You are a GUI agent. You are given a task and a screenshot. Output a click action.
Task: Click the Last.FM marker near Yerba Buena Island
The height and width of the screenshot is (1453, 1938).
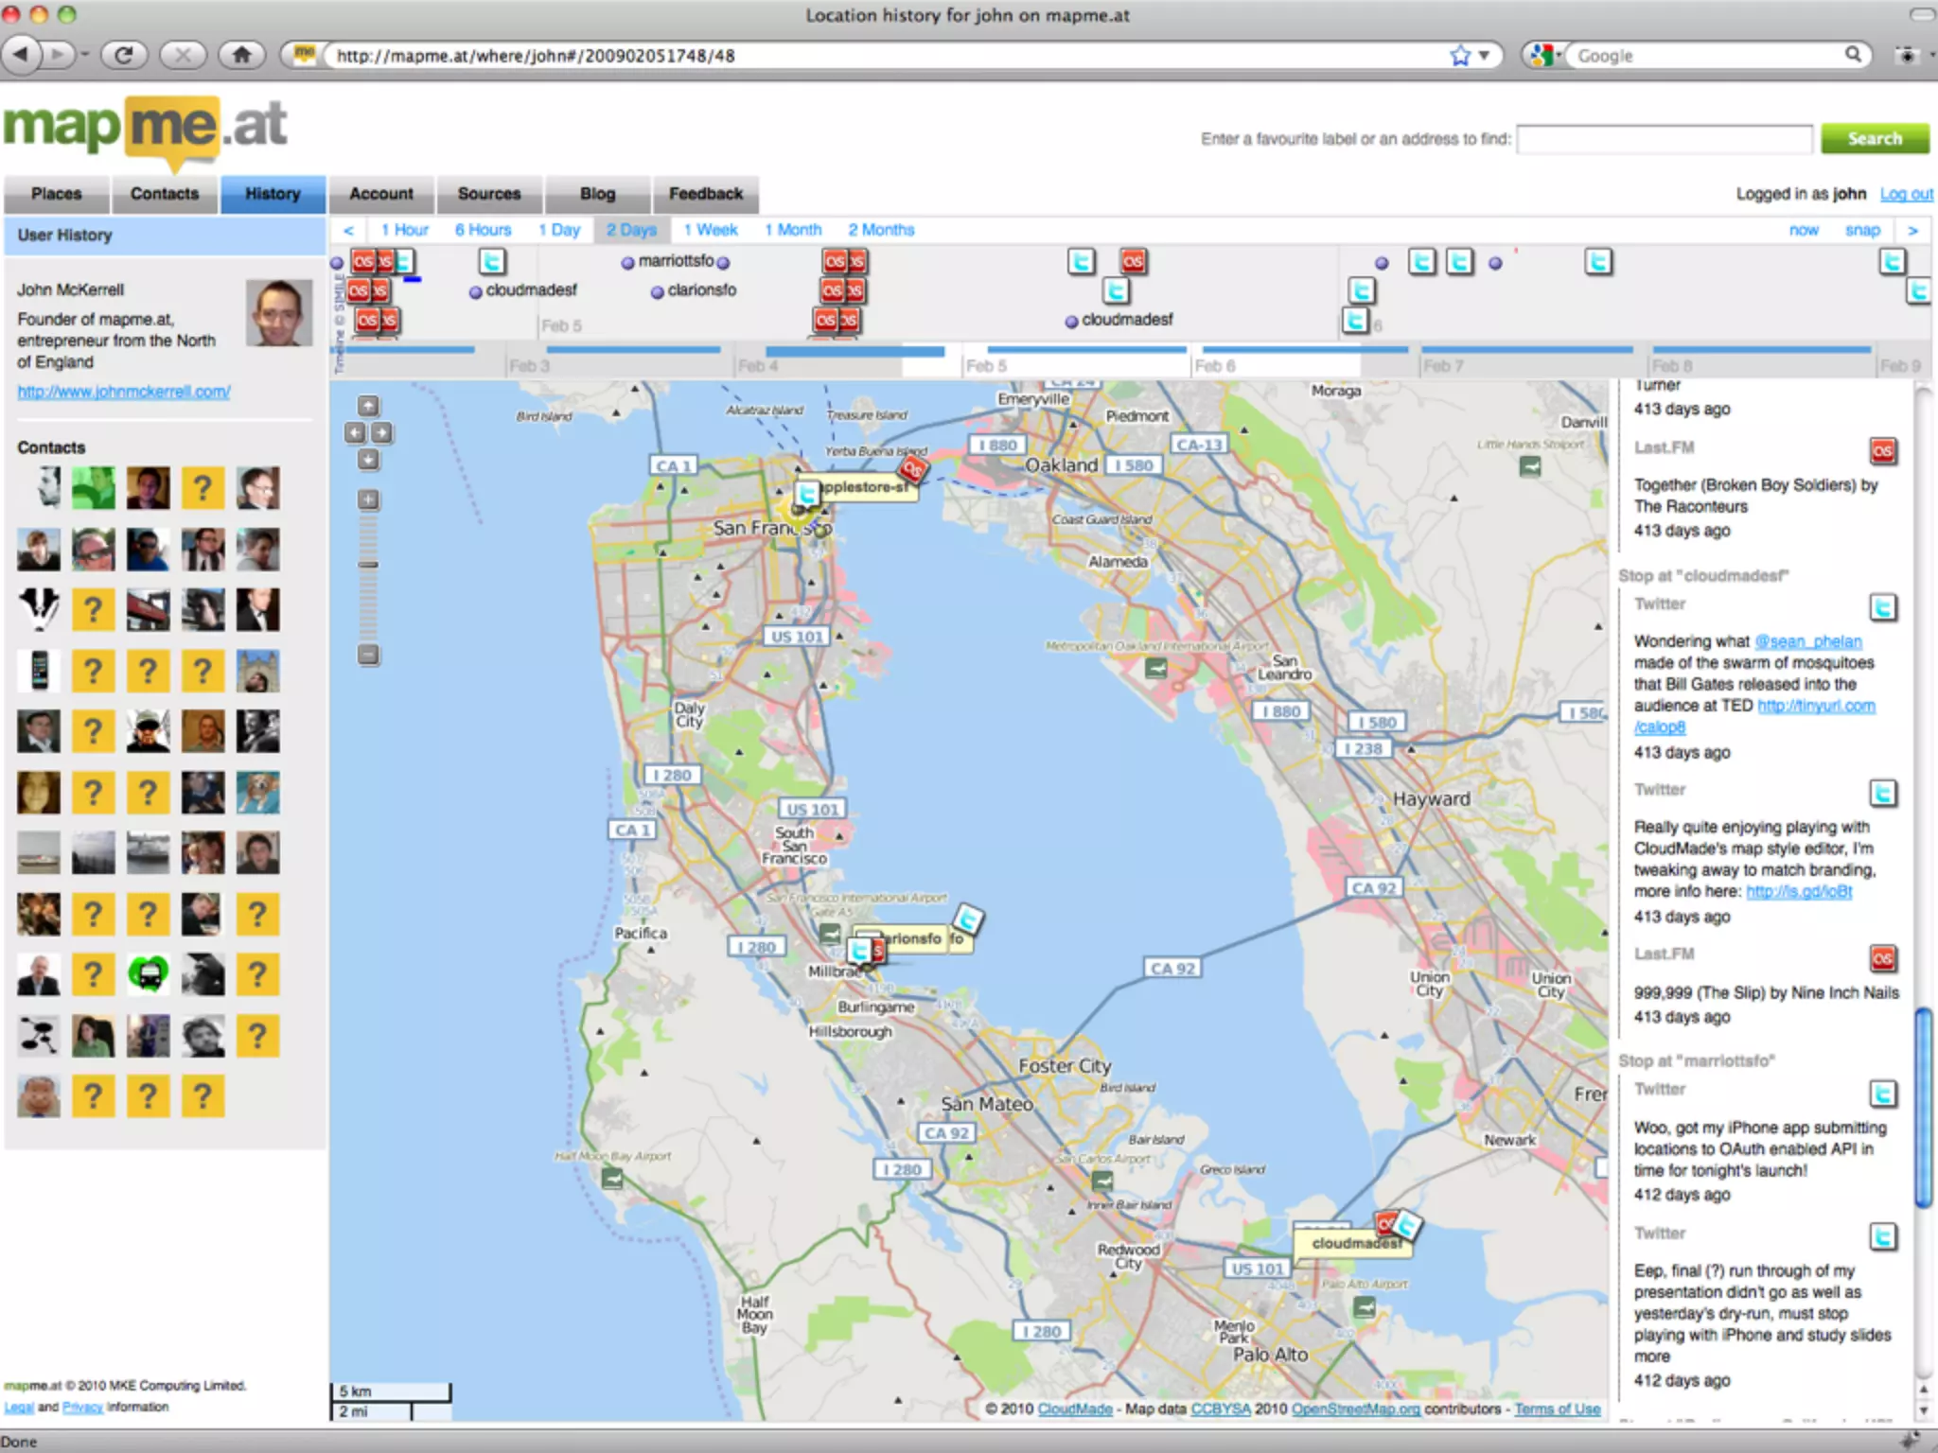point(913,467)
